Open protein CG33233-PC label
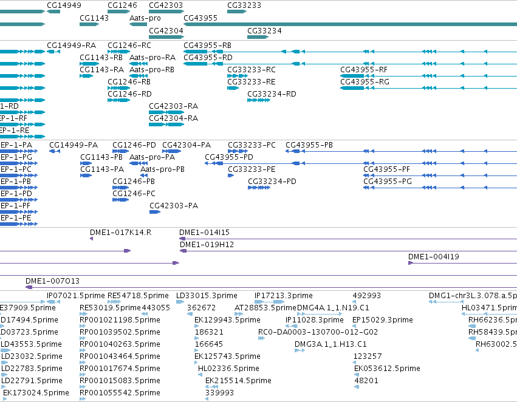The height and width of the screenshot is (402, 517). pyautogui.click(x=252, y=145)
